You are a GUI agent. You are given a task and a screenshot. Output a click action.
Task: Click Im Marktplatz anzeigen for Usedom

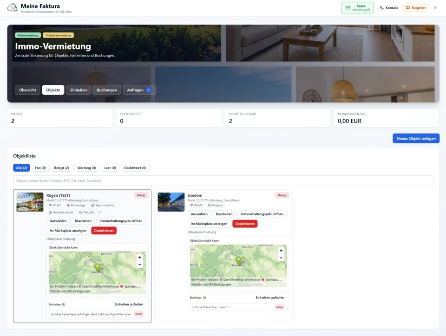point(209,224)
